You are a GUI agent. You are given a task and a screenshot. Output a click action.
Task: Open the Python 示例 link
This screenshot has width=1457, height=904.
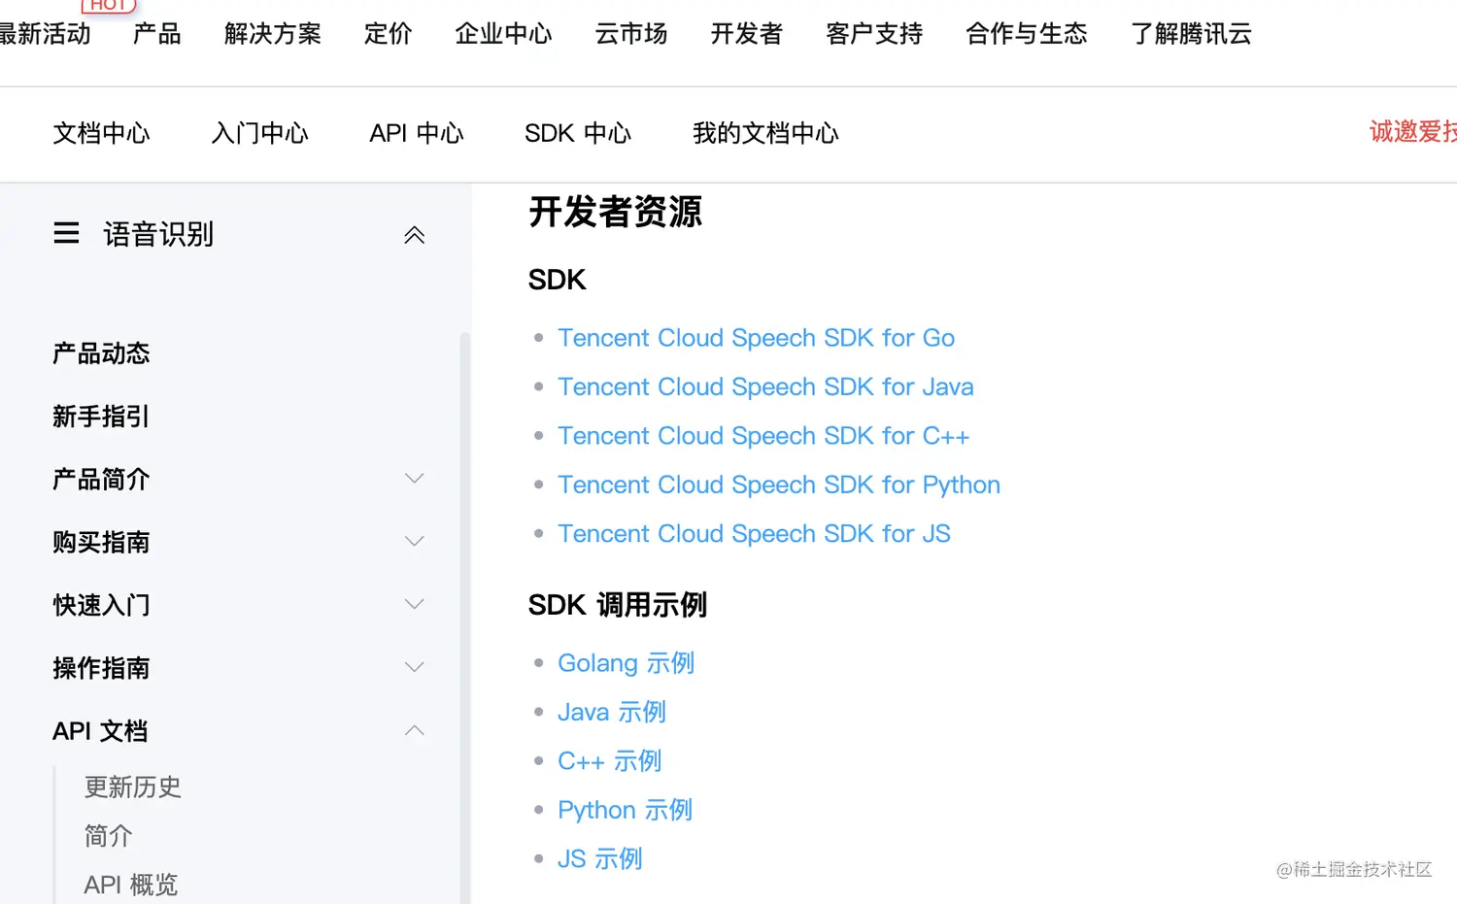pyautogui.click(x=625, y=810)
